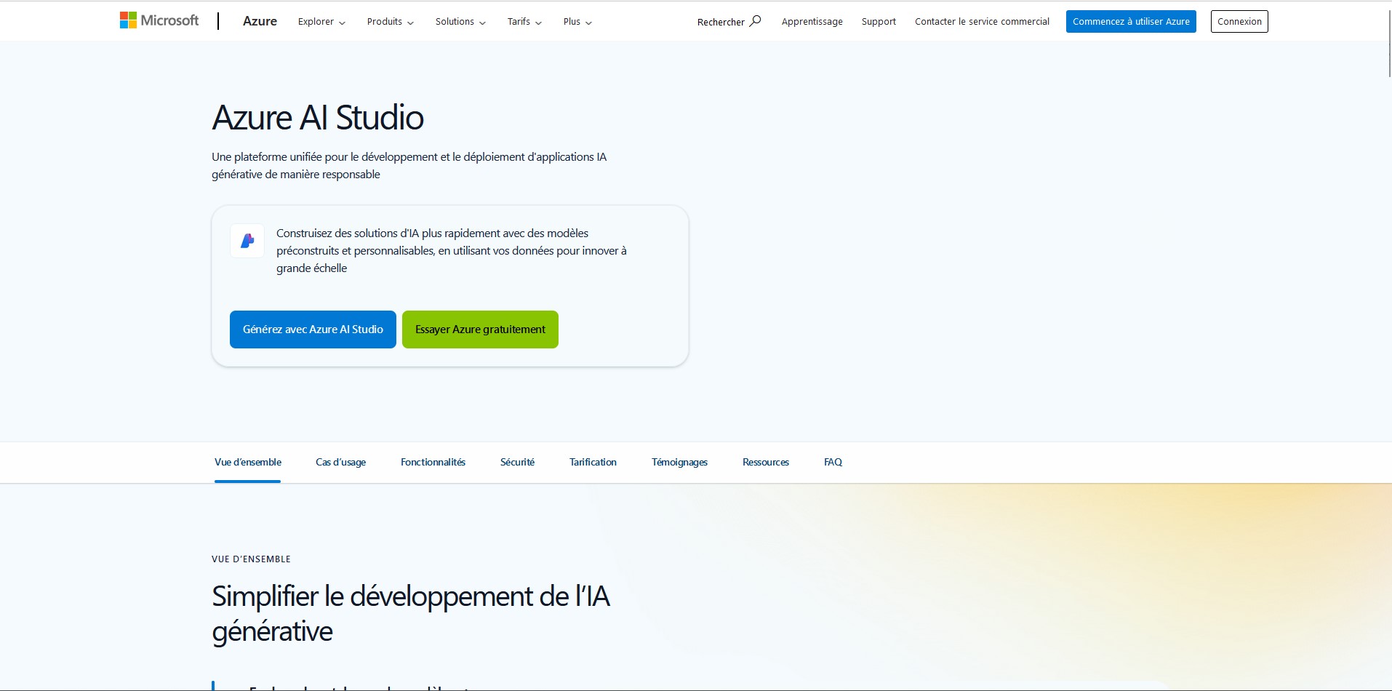Click the Azure AI Studio heading
Image resolution: width=1392 pixels, height=691 pixels.
click(318, 118)
